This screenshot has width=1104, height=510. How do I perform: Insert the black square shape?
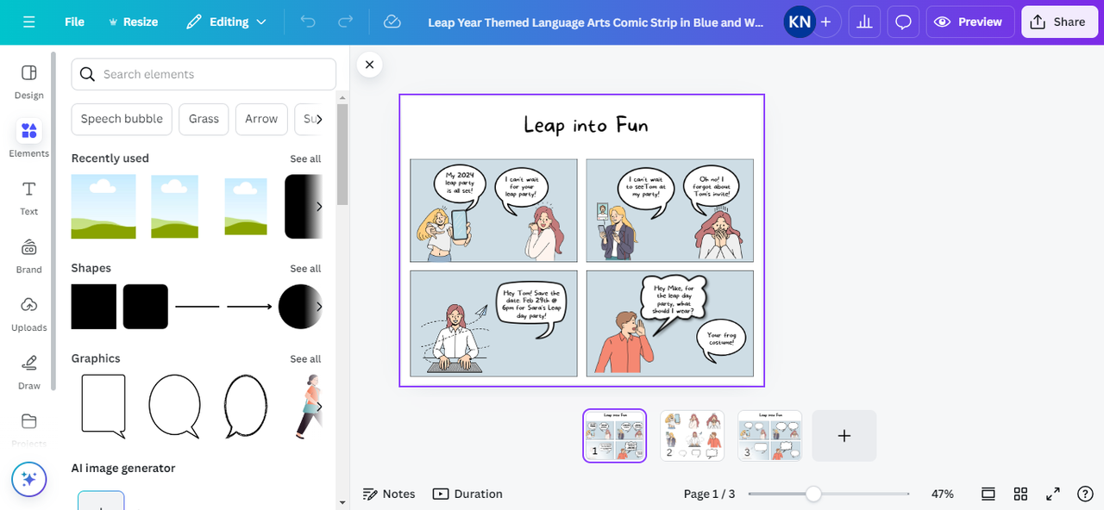[94, 307]
